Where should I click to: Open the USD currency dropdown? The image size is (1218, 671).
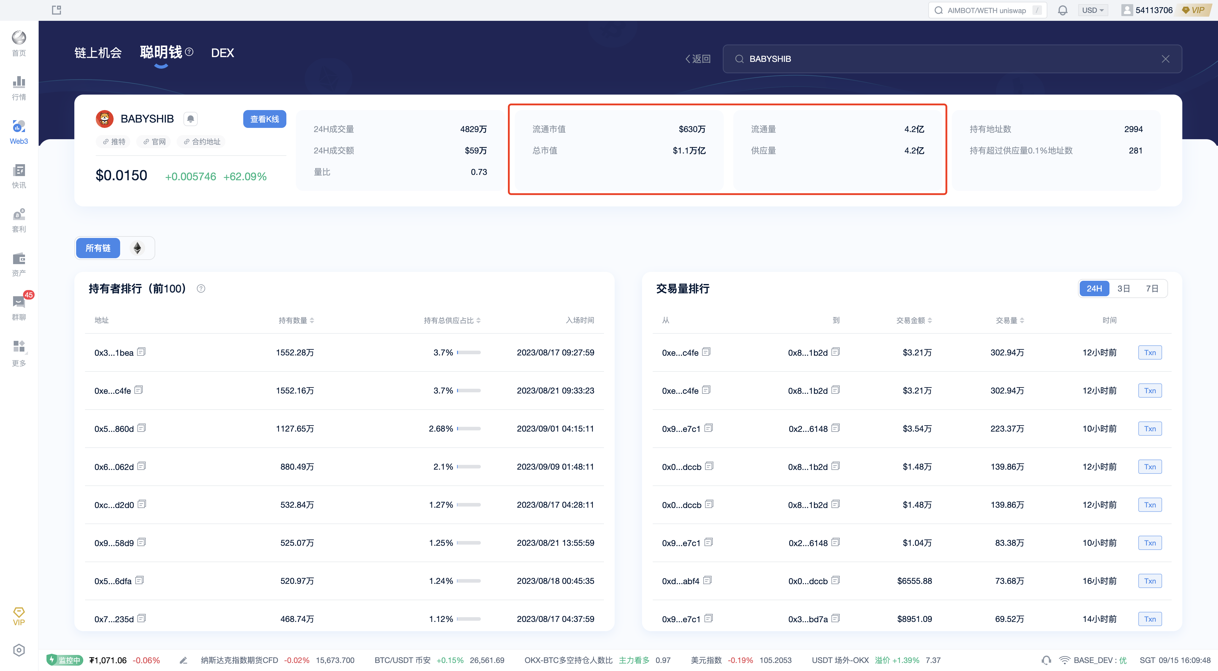tap(1093, 10)
